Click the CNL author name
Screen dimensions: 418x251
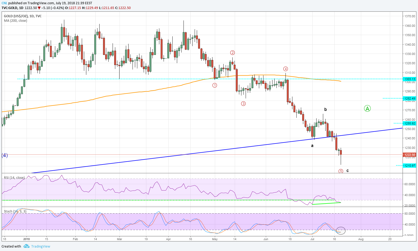click(x=4, y=3)
